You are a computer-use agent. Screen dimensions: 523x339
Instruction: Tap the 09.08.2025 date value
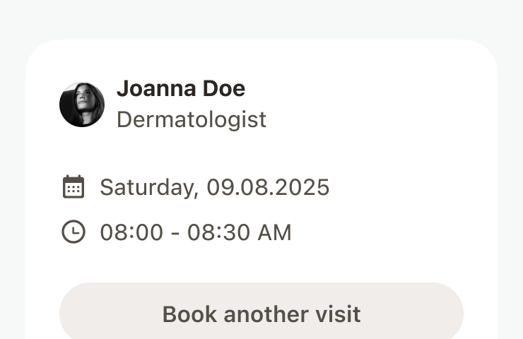pyautogui.click(x=268, y=187)
